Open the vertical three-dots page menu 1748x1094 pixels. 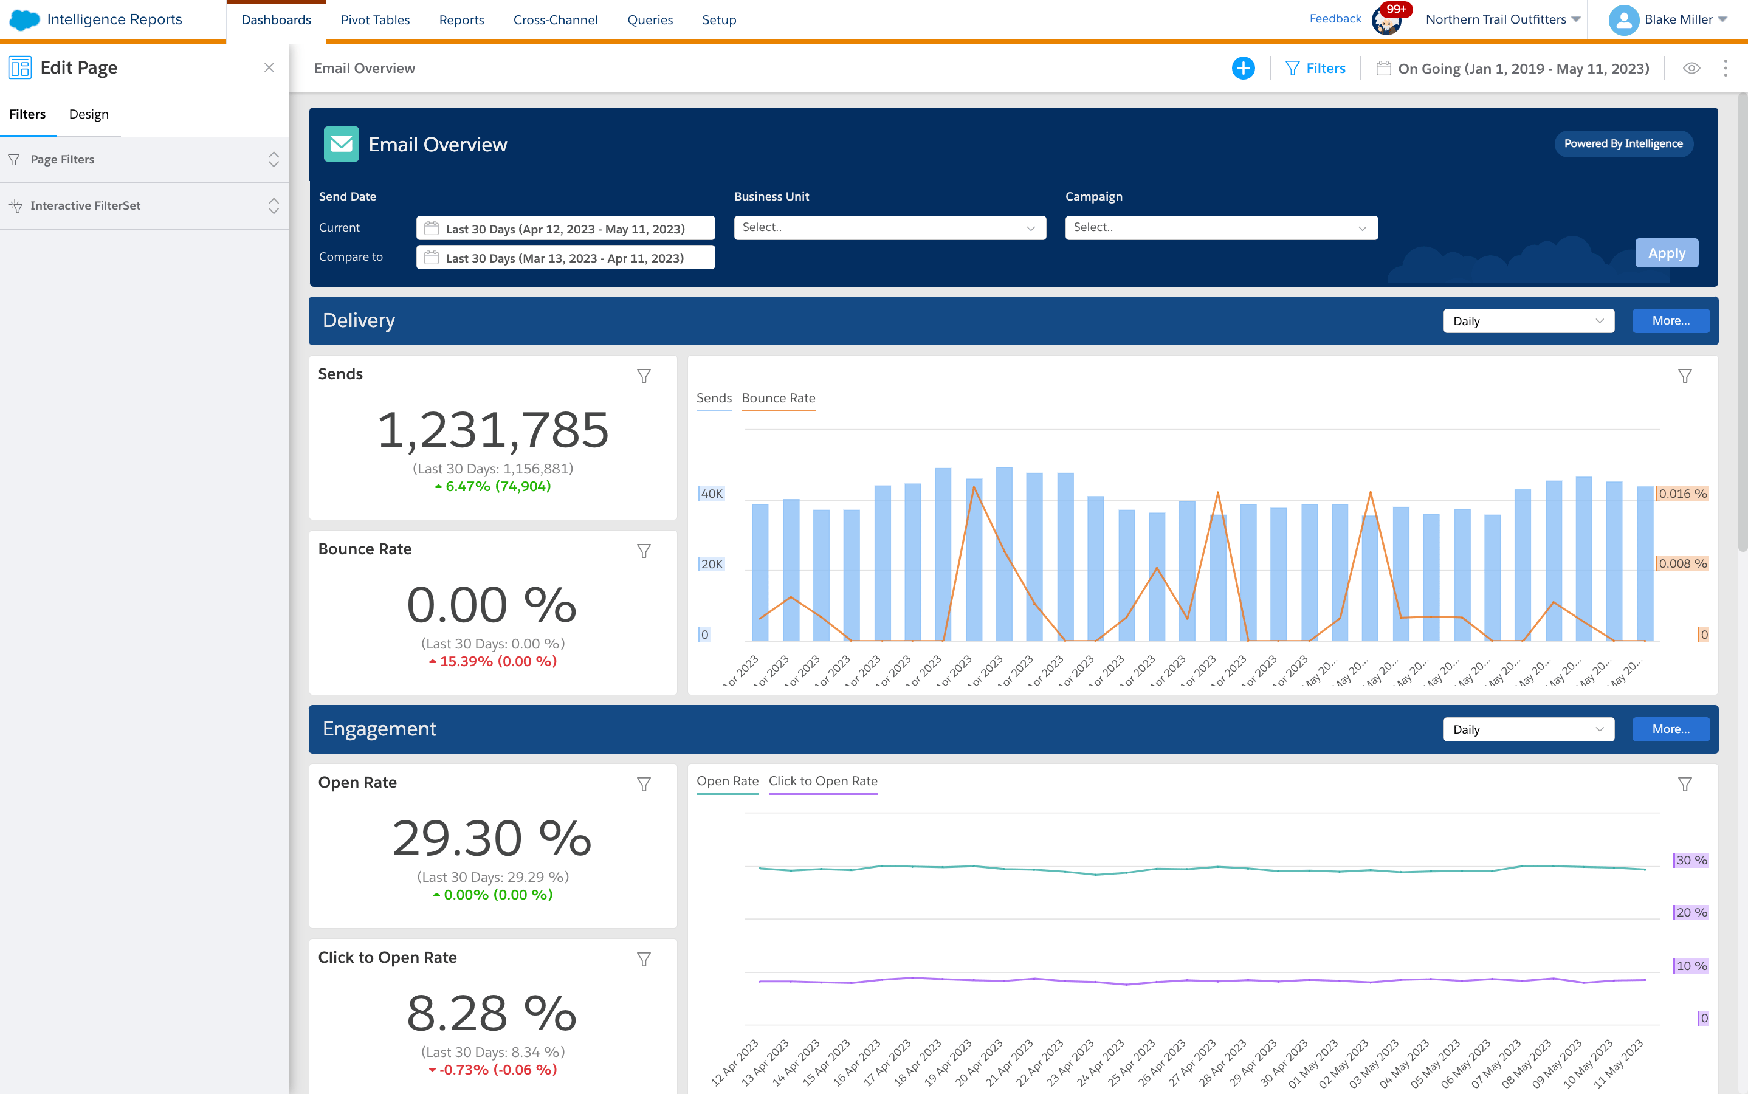point(1725,68)
